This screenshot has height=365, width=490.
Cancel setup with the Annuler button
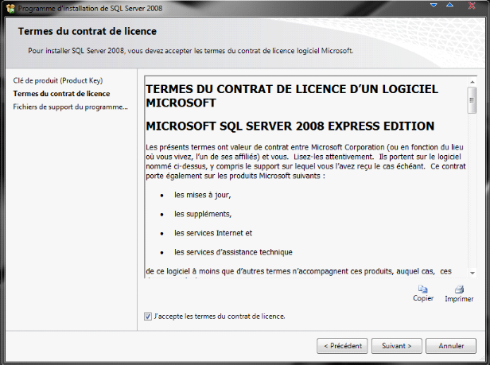tap(451, 346)
